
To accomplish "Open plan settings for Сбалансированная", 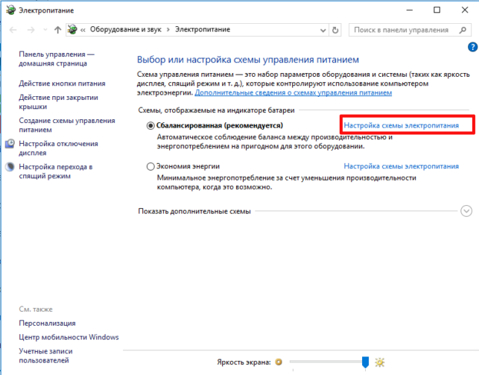I will [x=401, y=125].
